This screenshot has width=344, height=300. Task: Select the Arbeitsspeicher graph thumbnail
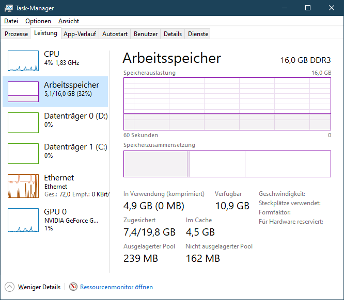(23, 92)
